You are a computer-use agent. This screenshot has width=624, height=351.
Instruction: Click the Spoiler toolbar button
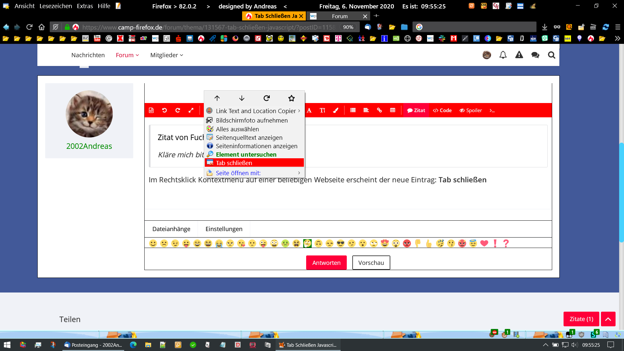point(470,110)
